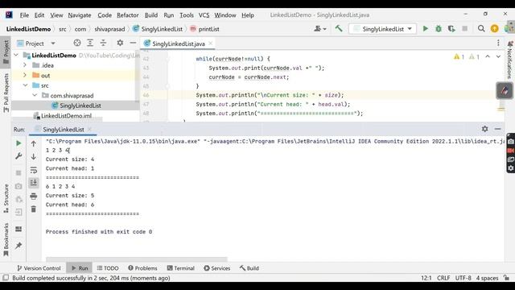
Task: Click the Up the stack trace arrow
Action: (34, 143)
